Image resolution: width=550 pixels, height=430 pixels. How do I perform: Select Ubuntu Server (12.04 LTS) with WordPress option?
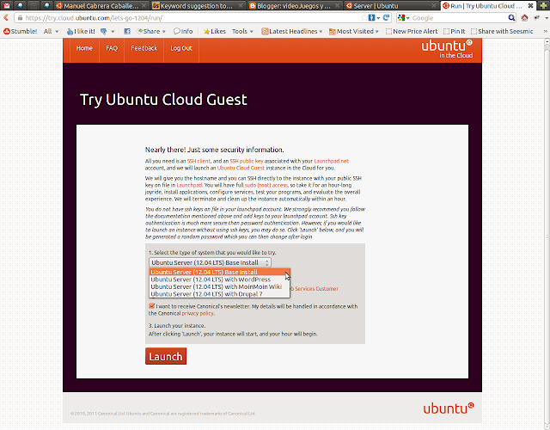click(220, 279)
